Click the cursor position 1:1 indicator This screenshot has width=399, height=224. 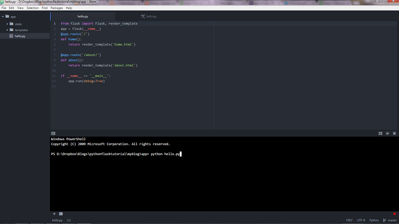click(69, 220)
